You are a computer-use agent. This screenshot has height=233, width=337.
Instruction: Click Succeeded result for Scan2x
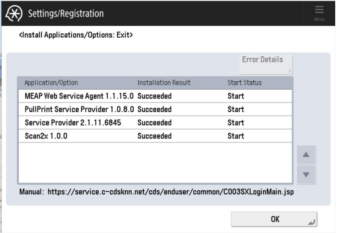(154, 136)
